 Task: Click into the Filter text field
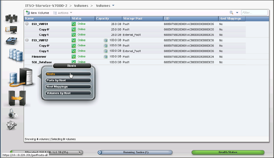pyautogui.click(x=254, y=13)
